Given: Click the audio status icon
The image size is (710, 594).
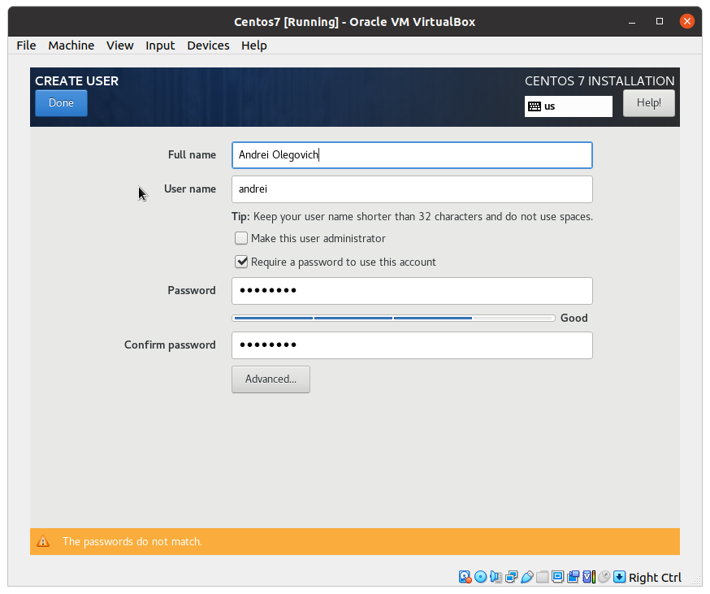Looking at the screenshot, I should tap(496, 577).
